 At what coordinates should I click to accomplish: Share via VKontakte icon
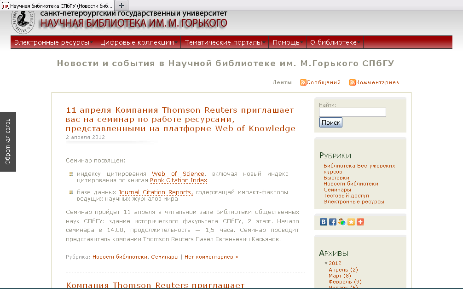click(x=324, y=222)
